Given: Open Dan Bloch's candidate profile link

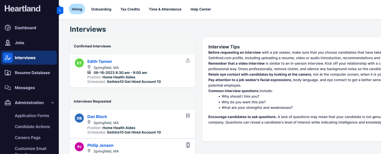Looking at the screenshot, I should point(97,117).
